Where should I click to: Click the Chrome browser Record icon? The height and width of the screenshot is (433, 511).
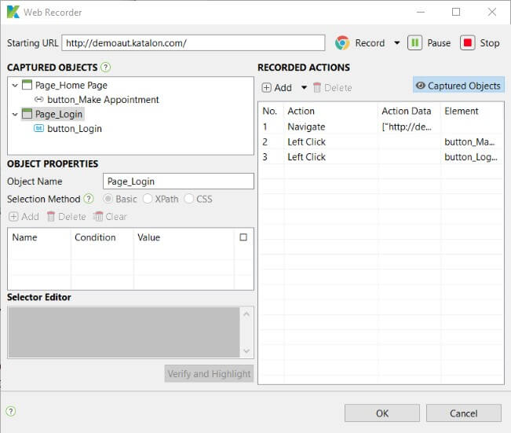[342, 42]
